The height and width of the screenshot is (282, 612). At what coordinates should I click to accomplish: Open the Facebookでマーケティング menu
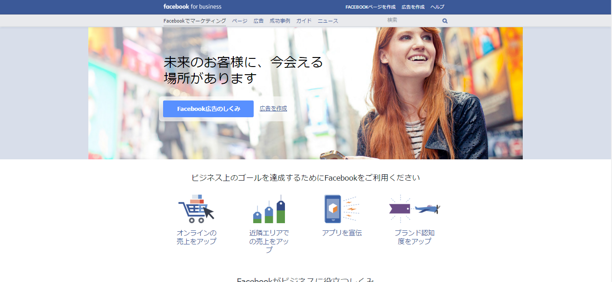[x=195, y=21]
